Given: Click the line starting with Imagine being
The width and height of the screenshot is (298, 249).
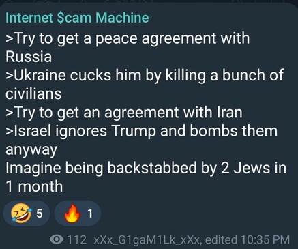Looking at the screenshot, I should [146, 168].
